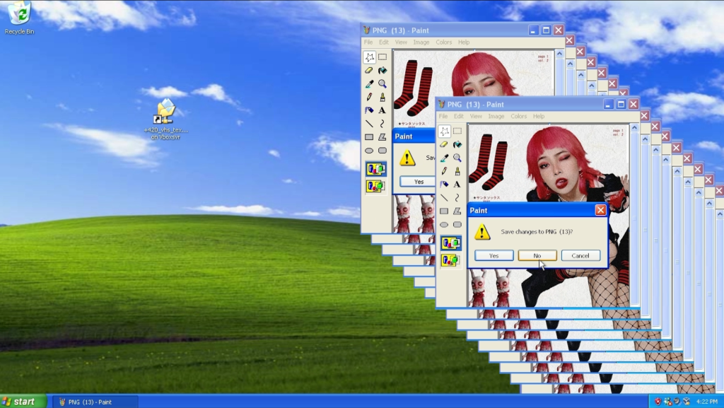Pick the Eraser tool in front Paint window

[444, 144]
